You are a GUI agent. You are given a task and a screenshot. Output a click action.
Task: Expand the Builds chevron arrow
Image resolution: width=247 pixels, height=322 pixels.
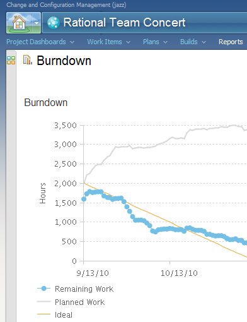204,42
